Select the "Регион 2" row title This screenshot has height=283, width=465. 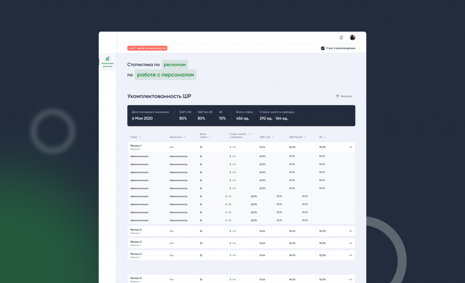pyautogui.click(x=136, y=230)
